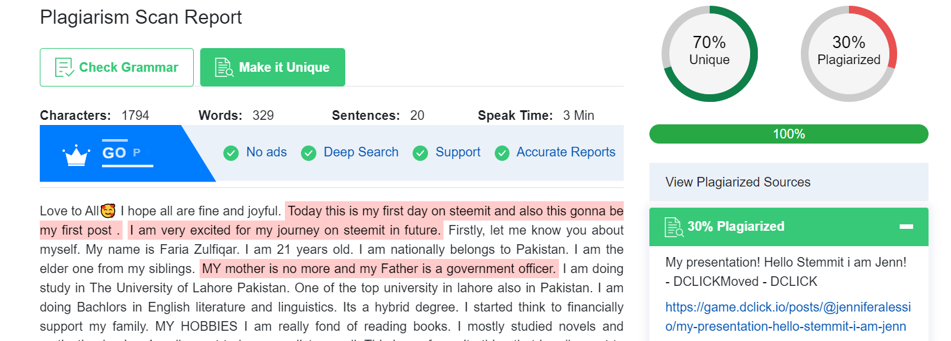Click the green check next to Deep Search
The height and width of the screenshot is (341, 951).
pyautogui.click(x=309, y=153)
